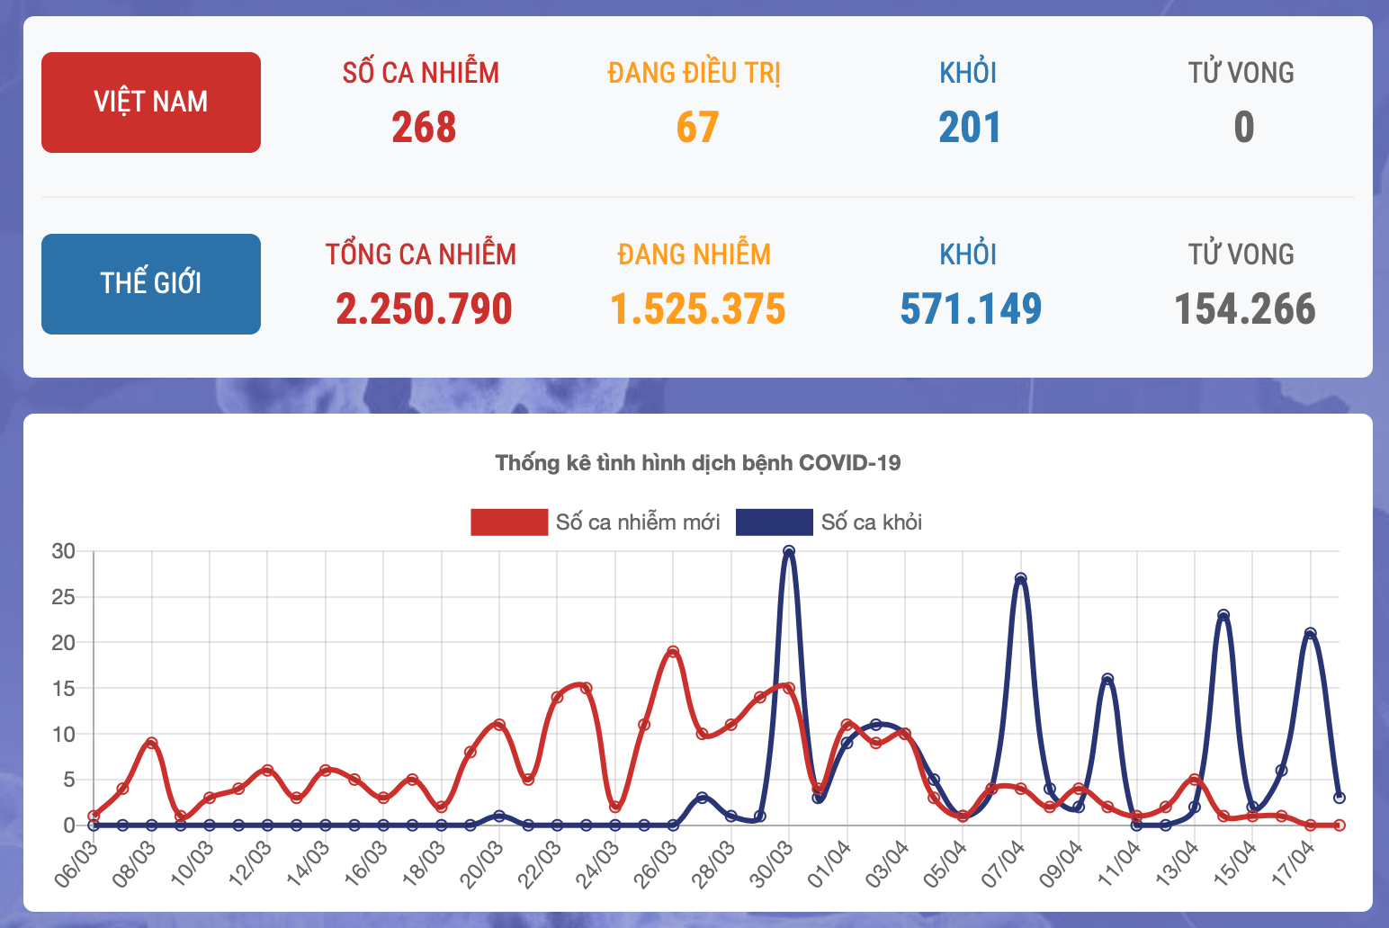Click the blue THẾ GIỚI button
The width and height of the screenshot is (1389, 928).
point(151,284)
